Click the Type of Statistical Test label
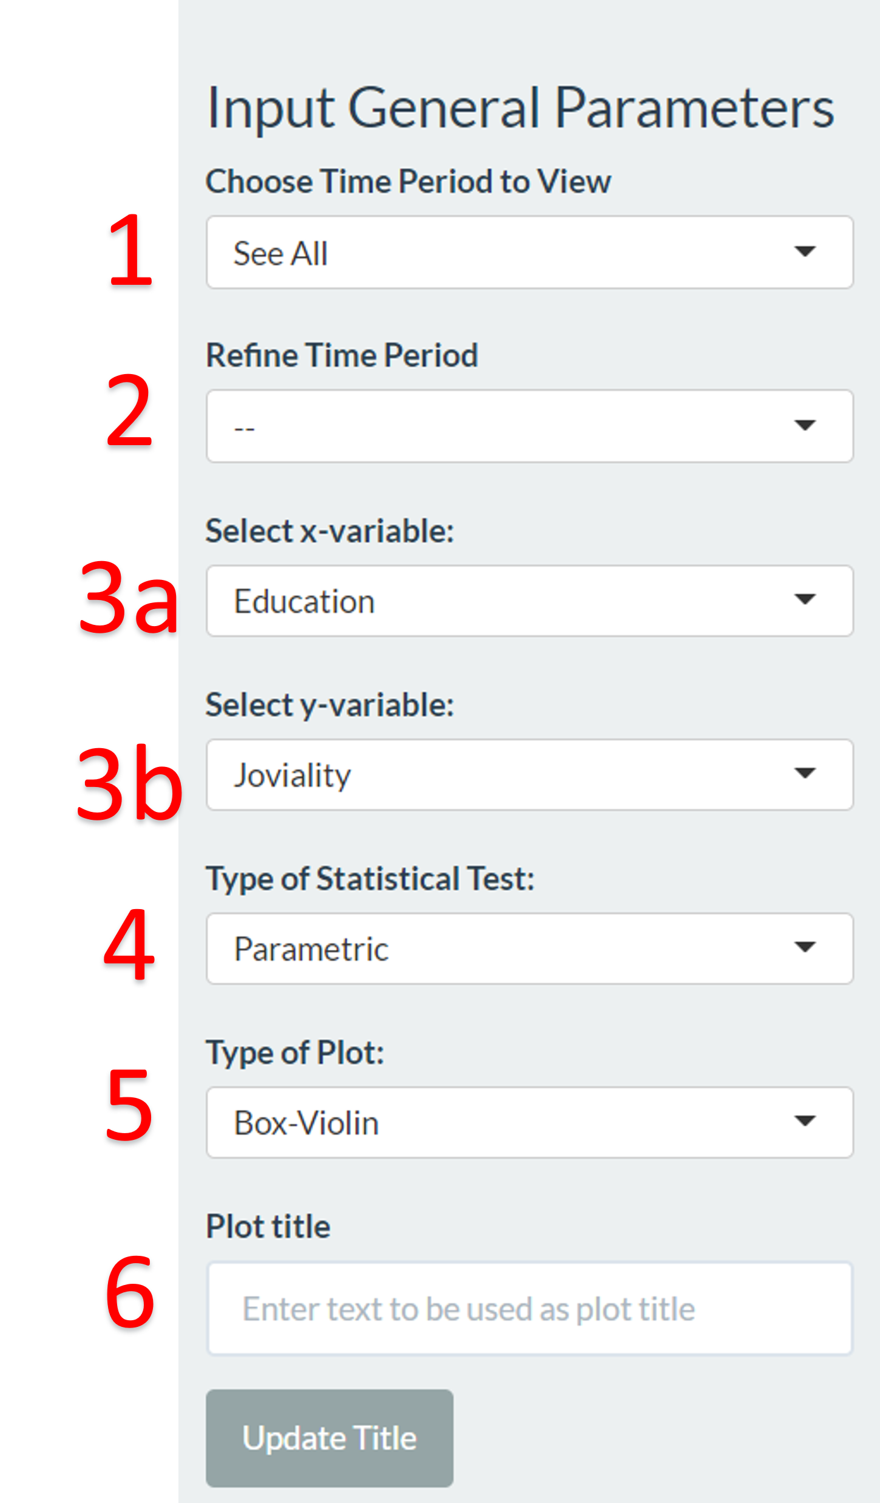Image resolution: width=880 pixels, height=1503 pixels. pyautogui.click(x=370, y=879)
